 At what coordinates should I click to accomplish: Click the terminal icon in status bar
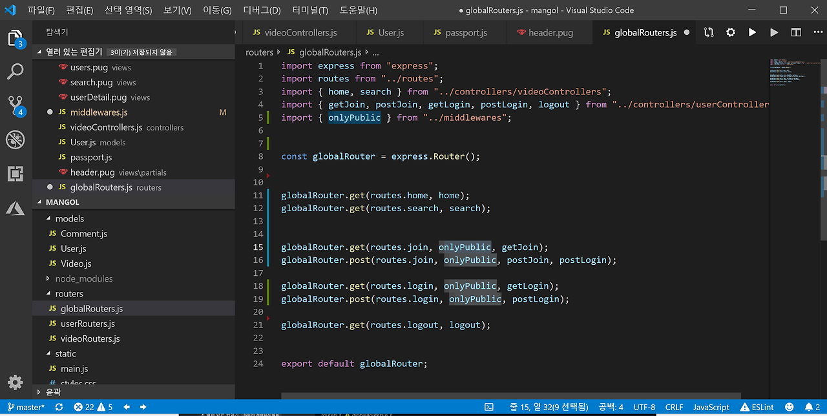point(489,407)
